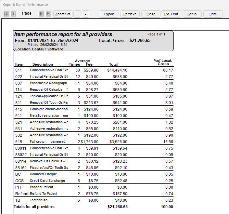Select Full crown veneered description

point(49,141)
